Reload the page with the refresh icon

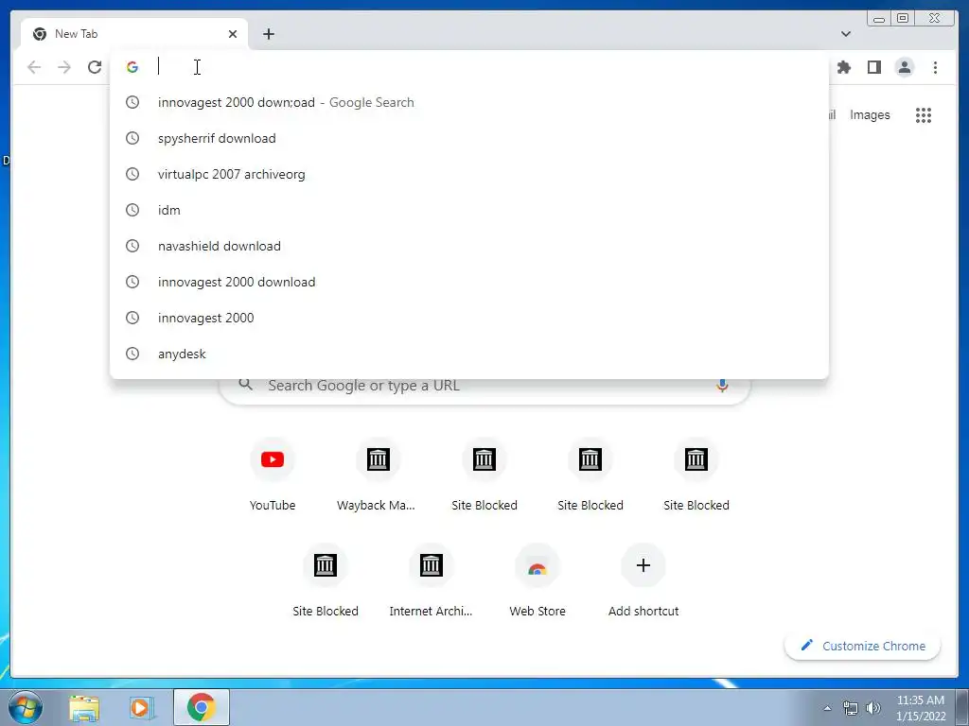95,67
